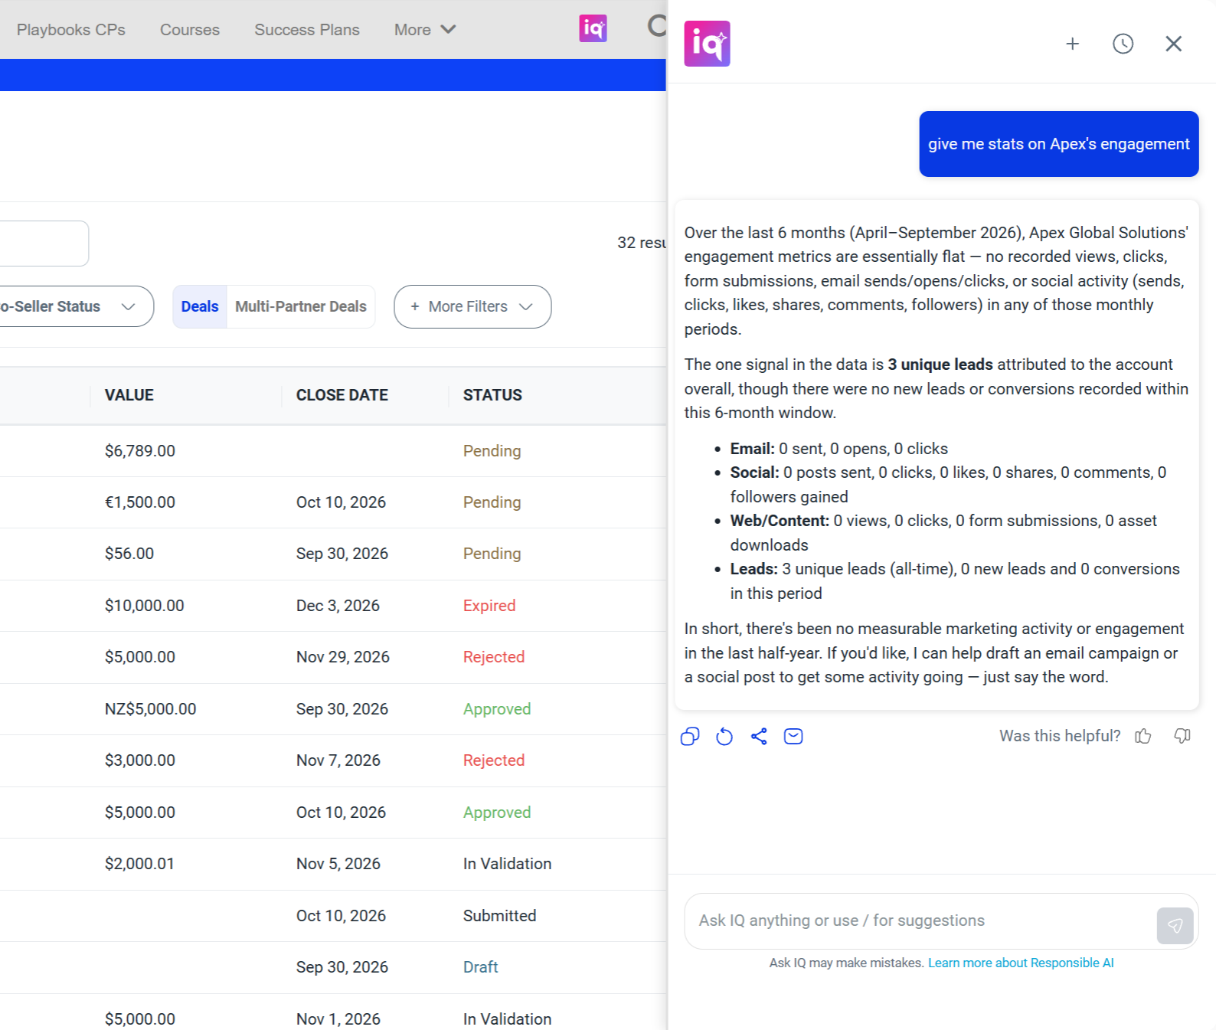Switch to Multi-Partner Deals view
This screenshot has width=1216, height=1030.
(x=301, y=306)
